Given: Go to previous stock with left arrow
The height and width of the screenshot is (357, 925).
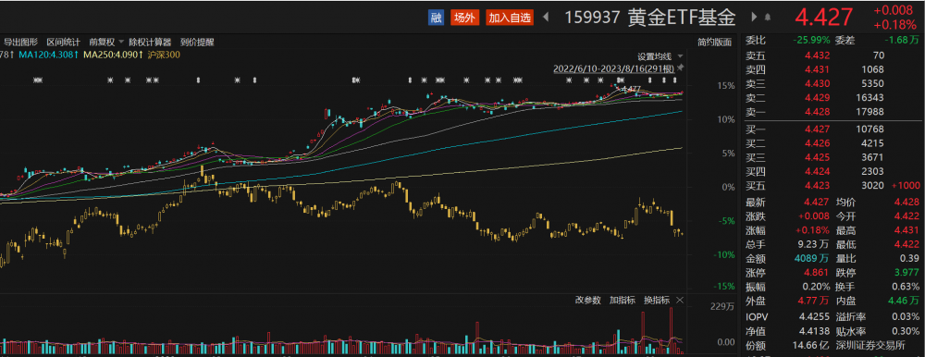Looking at the screenshot, I should click(x=546, y=18).
